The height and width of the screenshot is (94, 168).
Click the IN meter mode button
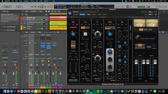141,30
